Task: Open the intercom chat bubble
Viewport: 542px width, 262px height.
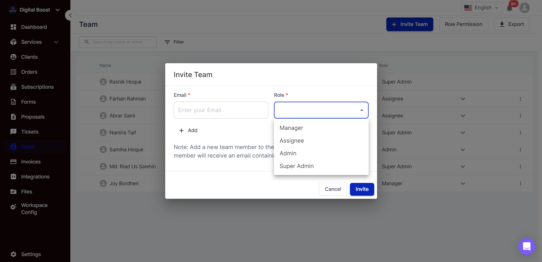Action: click(526, 246)
